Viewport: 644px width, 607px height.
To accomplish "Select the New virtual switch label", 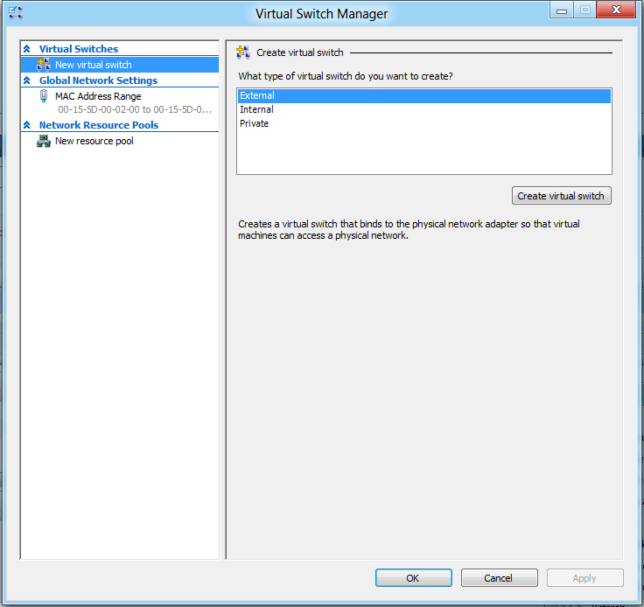I will click(x=94, y=65).
